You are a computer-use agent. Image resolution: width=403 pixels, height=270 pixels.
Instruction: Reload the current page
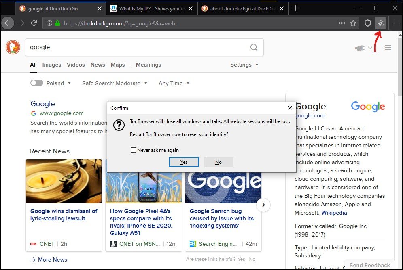[34, 23]
